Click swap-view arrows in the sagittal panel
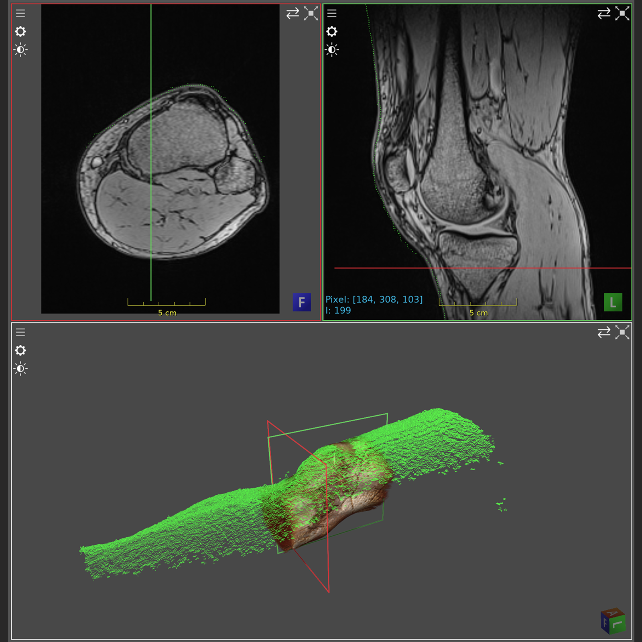 (x=604, y=13)
